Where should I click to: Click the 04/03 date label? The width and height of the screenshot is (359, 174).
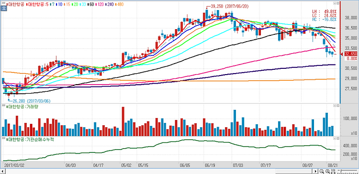point(70,165)
